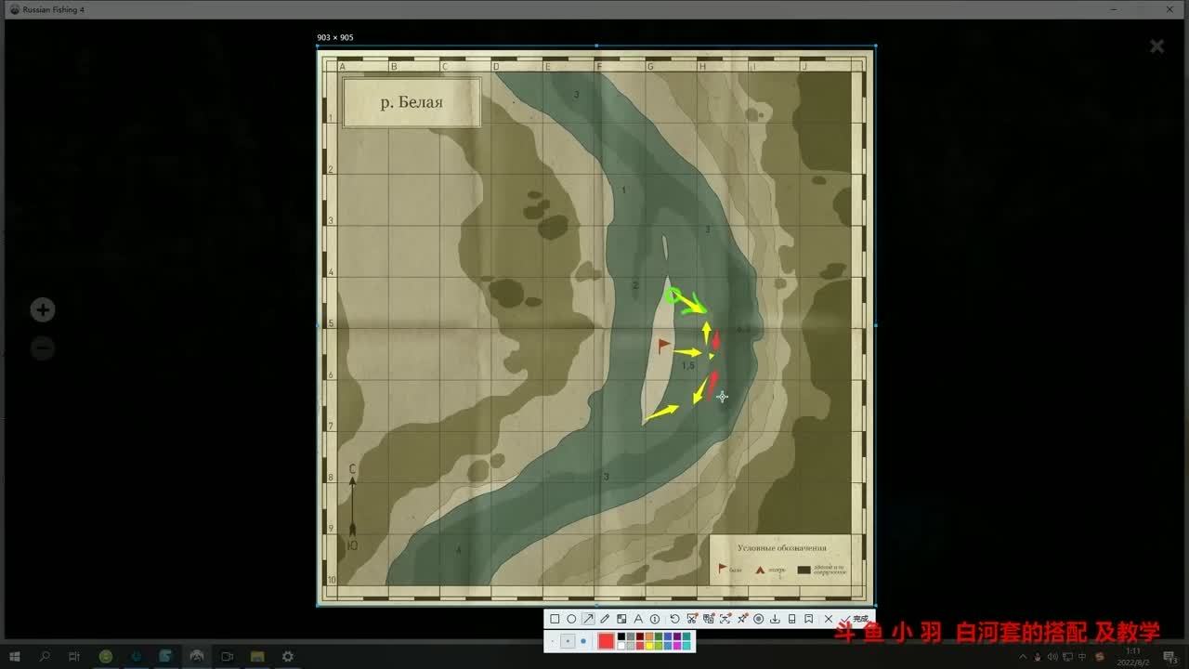
Task: Select the arrow annotation tool
Action: 588,619
